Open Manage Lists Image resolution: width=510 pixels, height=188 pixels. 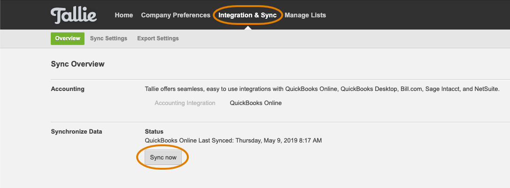pos(305,15)
